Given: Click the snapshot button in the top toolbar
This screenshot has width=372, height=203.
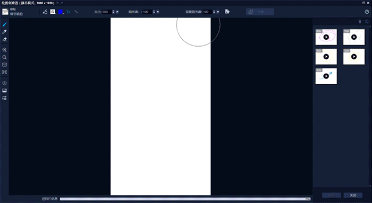Looking at the screenshot, I should tap(260, 12).
